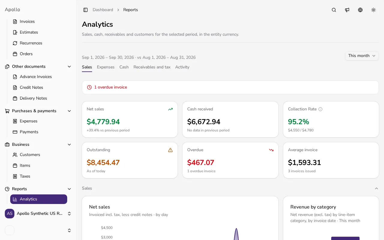This screenshot has width=384, height=240.
Task: Switch to the Cash tab
Action: pyautogui.click(x=124, y=67)
